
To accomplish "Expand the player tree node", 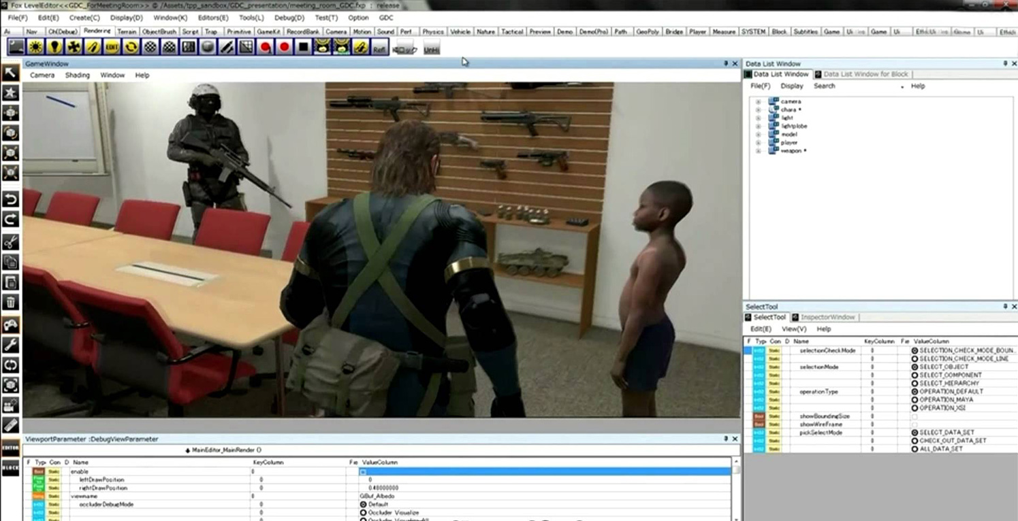I will [758, 143].
